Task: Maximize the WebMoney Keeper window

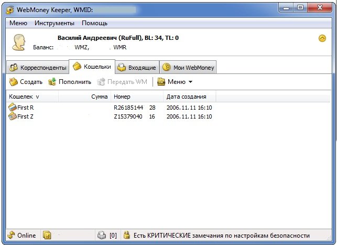Action: (x=300, y=8)
